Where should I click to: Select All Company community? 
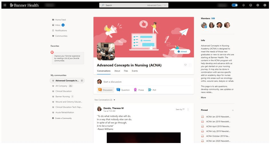click(x=62, y=86)
